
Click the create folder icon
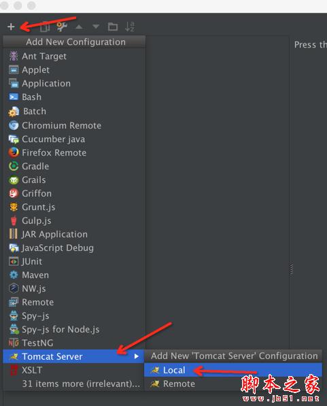113,27
